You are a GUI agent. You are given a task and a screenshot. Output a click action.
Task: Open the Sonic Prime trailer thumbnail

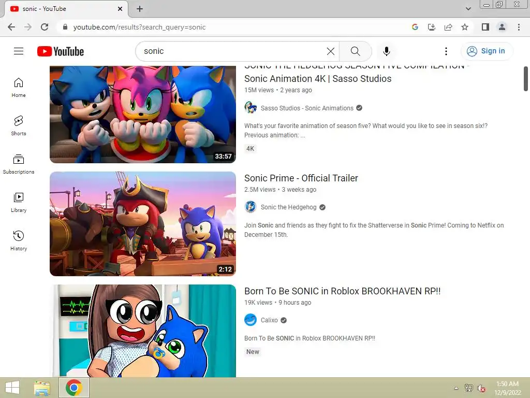click(x=143, y=224)
